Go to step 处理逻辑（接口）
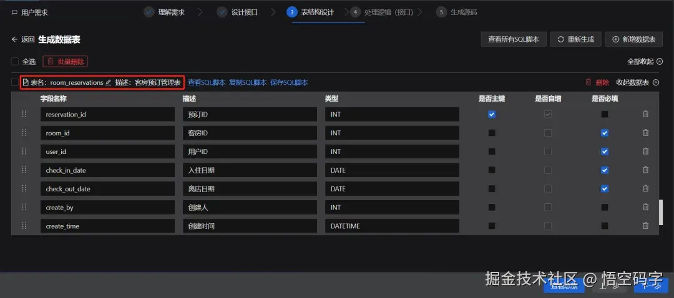Image resolution: width=674 pixels, height=298 pixels. pos(382,12)
